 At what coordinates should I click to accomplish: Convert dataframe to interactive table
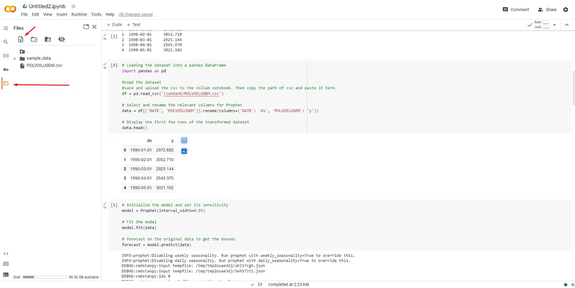point(184,140)
